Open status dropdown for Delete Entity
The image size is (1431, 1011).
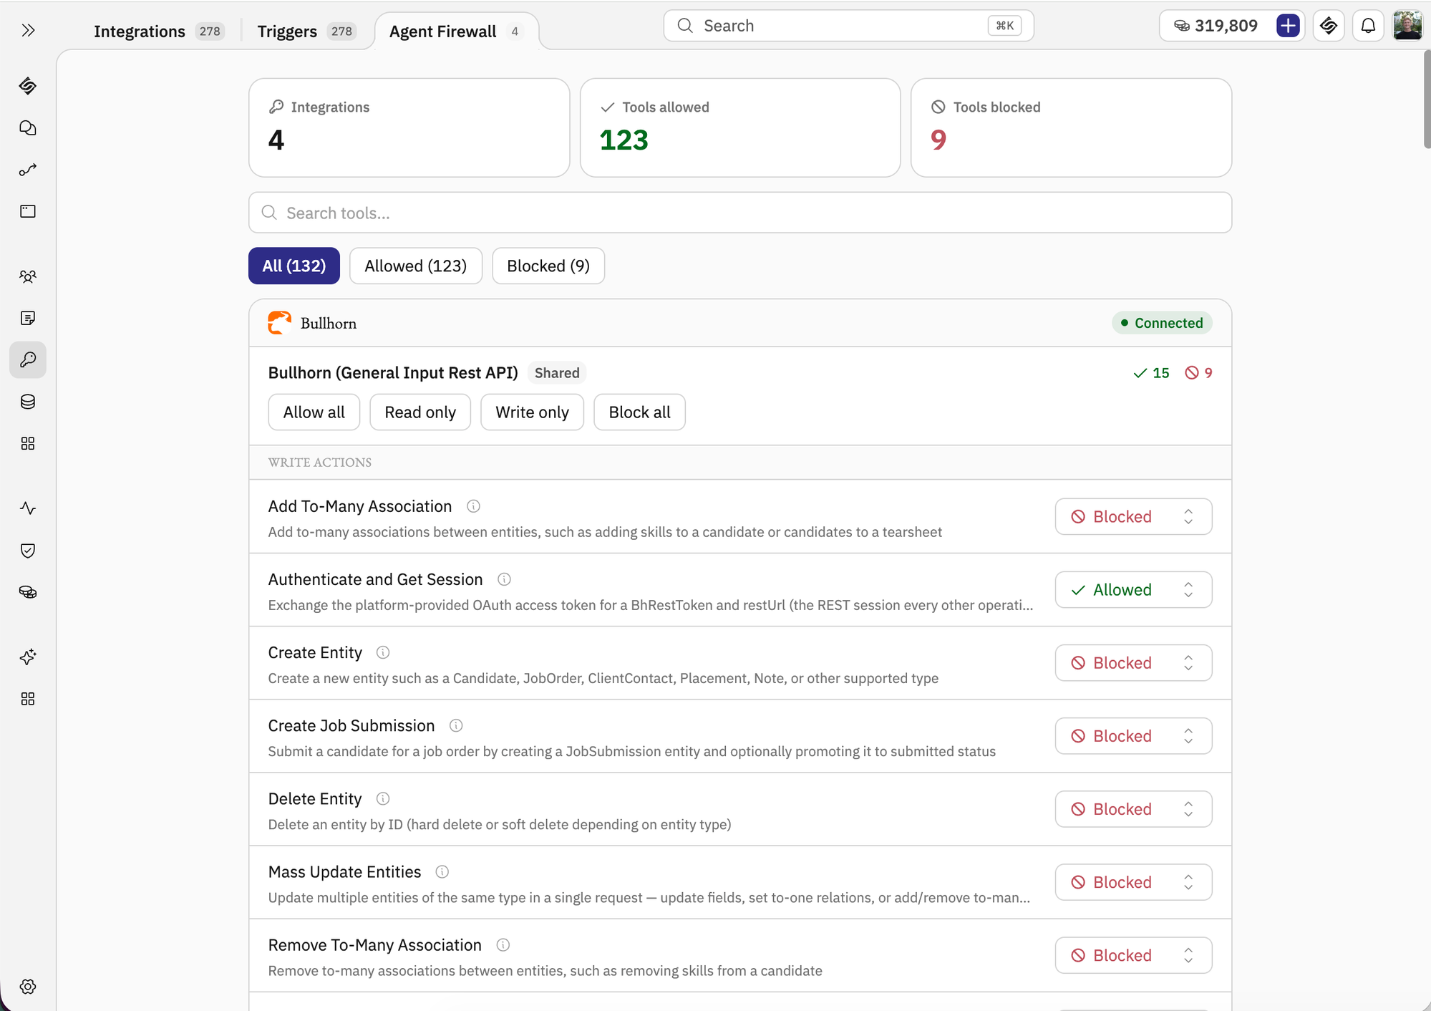click(x=1133, y=808)
